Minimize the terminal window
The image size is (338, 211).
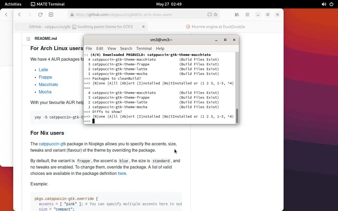[x=216, y=40]
